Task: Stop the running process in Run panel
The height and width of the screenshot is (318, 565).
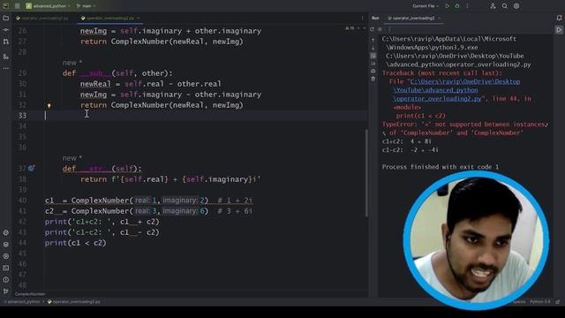Action: tap(380, 29)
